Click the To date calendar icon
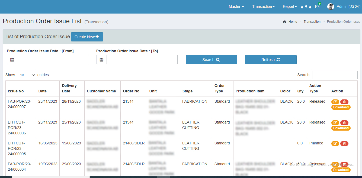This screenshot has width=362, height=178. coord(102,60)
